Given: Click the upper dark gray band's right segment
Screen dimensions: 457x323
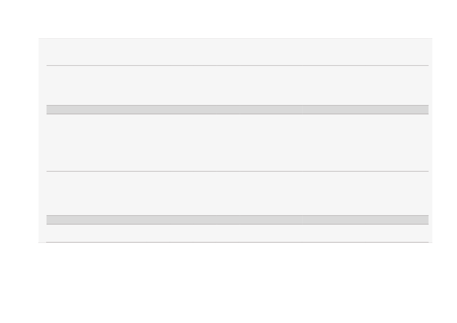Looking at the screenshot, I should [x=366, y=109].
